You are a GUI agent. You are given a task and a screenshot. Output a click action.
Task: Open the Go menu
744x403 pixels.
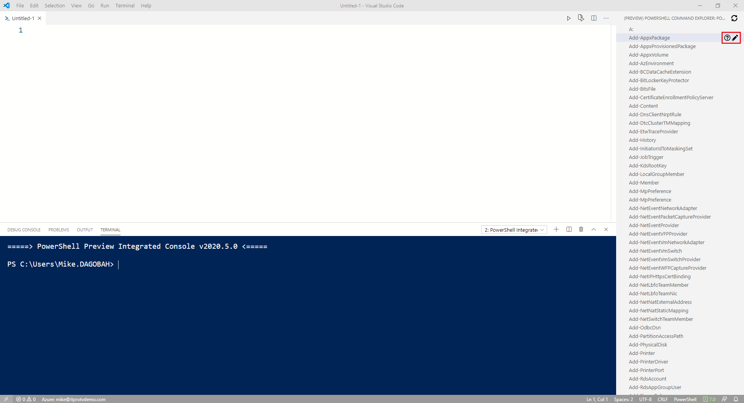pyautogui.click(x=91, y=5)
